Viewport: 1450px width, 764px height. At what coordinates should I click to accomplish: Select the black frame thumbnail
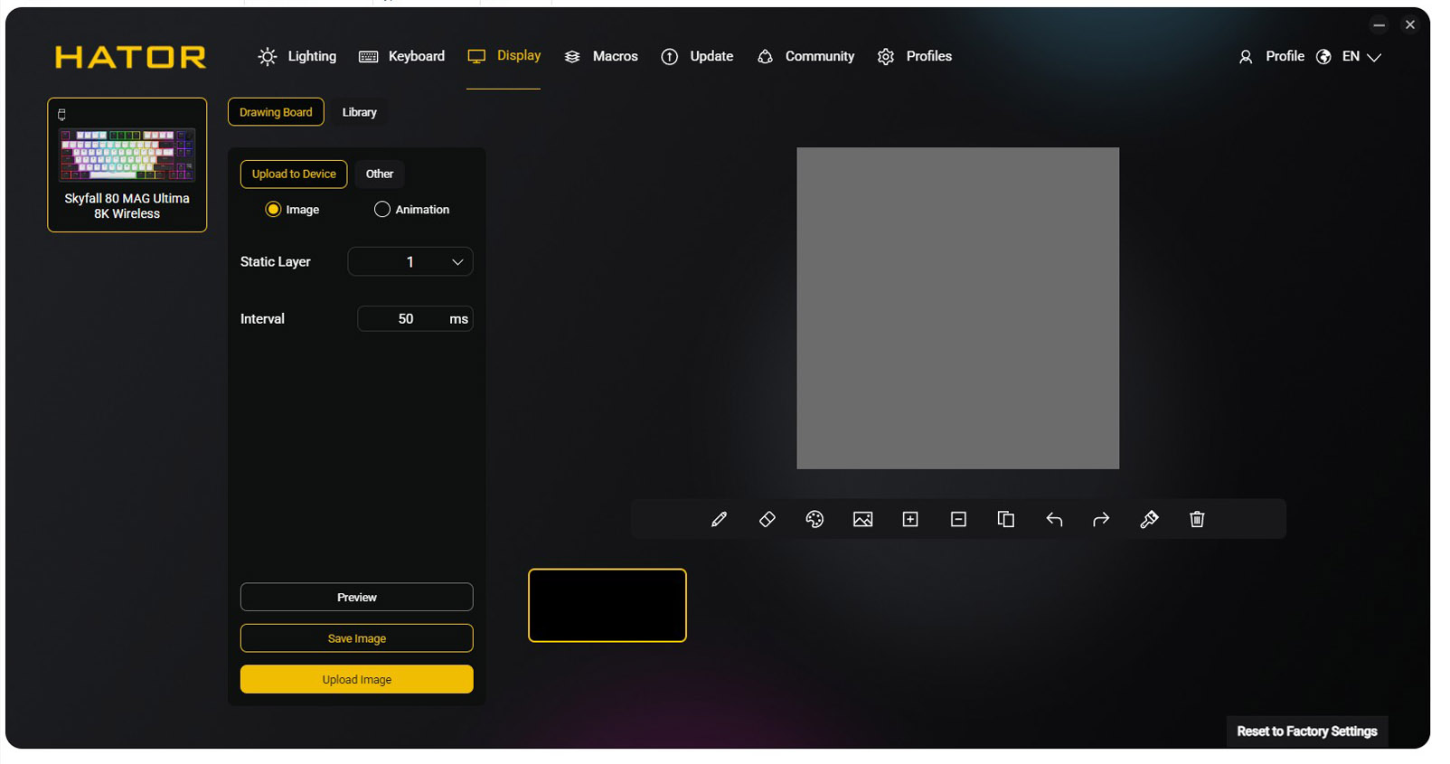tap(607, 606)
